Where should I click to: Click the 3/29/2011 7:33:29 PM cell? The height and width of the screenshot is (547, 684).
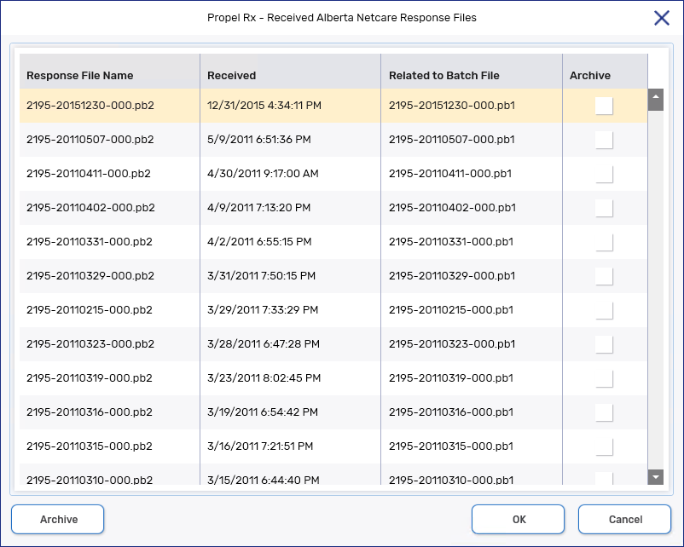[x=263, y=309]
